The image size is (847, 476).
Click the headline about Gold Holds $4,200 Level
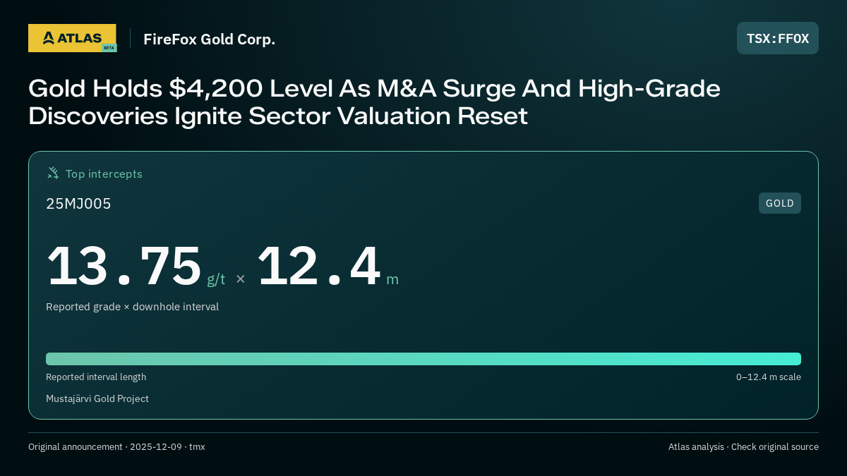click(x=374, y=102)
